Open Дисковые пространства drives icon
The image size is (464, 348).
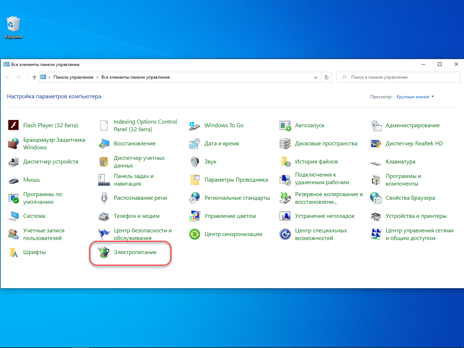point(285,144)
